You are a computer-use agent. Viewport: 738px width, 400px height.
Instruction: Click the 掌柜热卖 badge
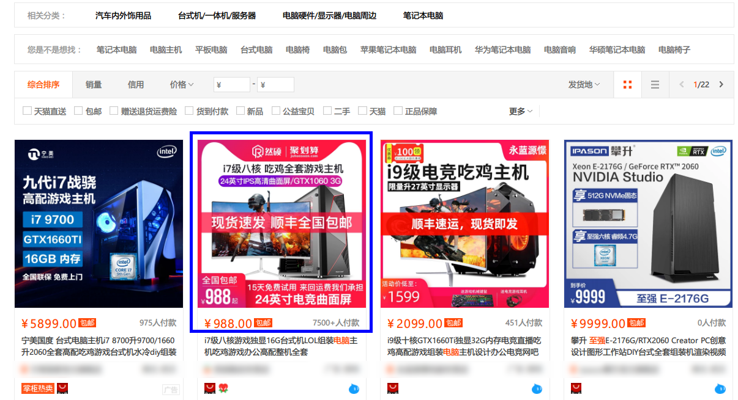38,388
